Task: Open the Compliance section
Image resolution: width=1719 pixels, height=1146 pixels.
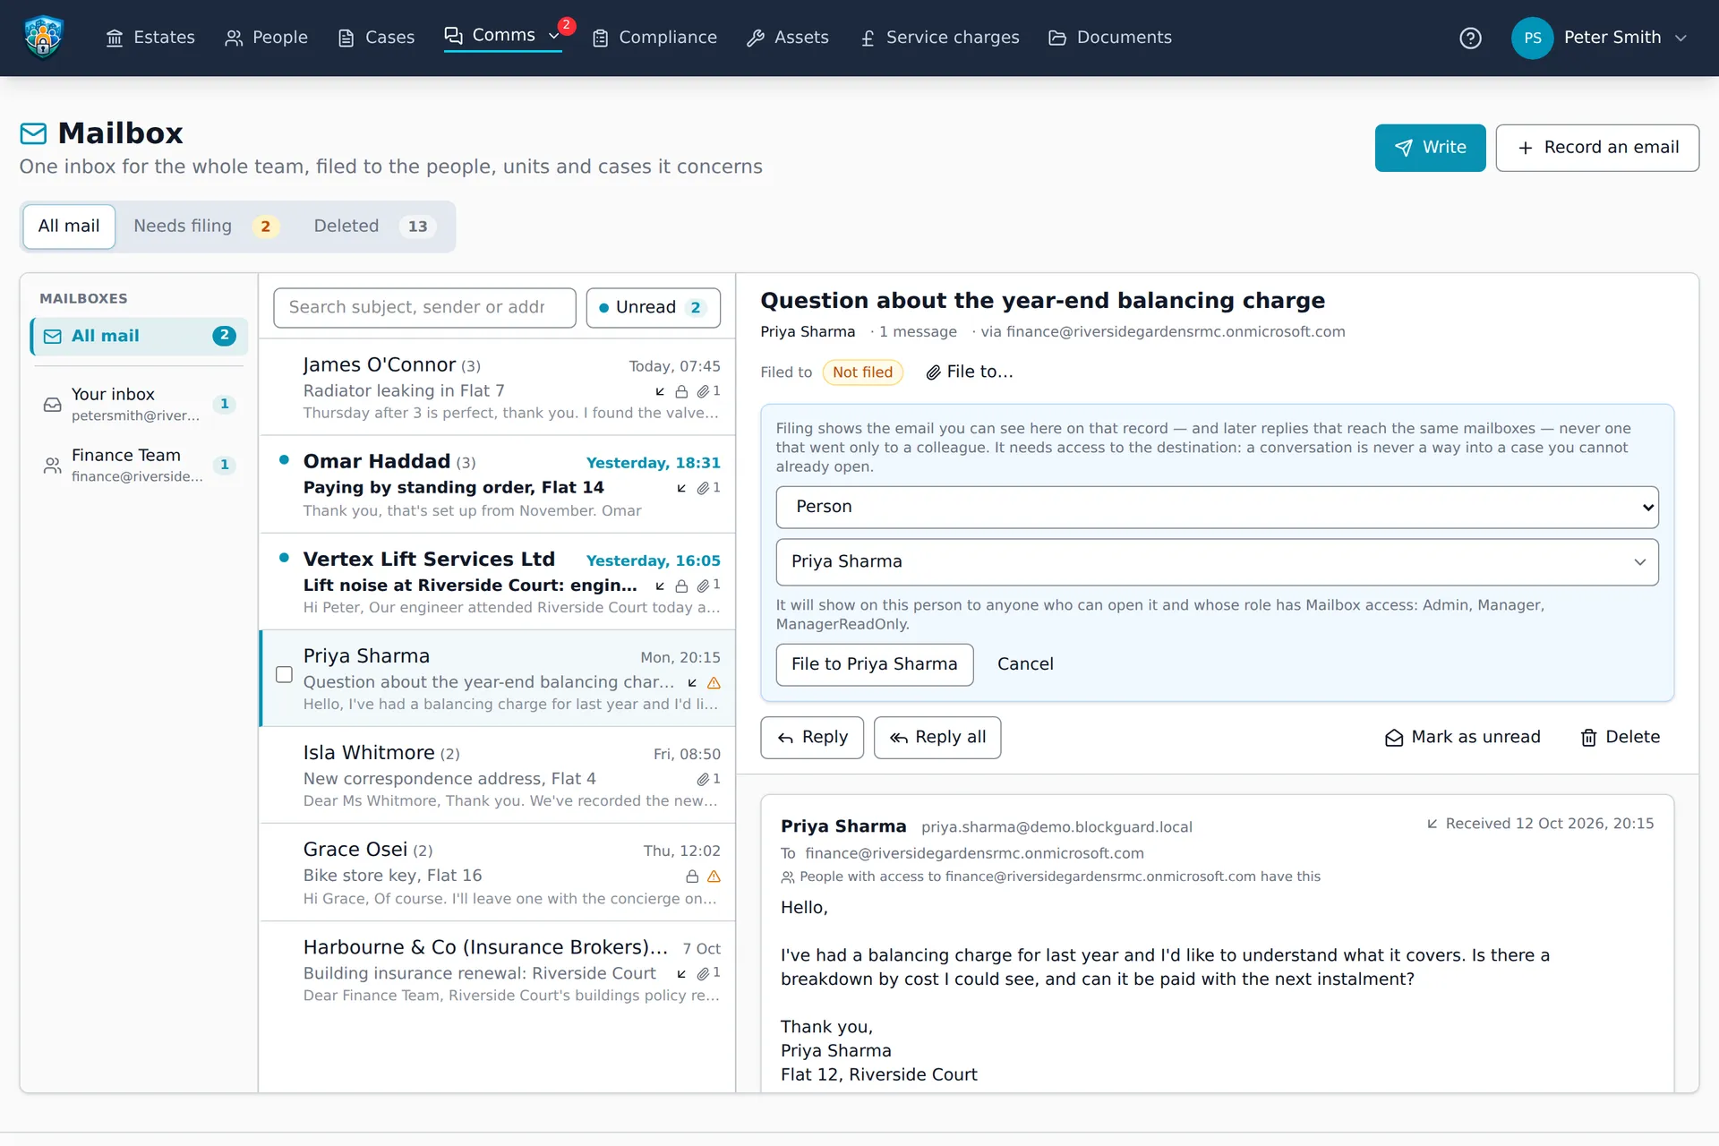Action: (654, 38)
